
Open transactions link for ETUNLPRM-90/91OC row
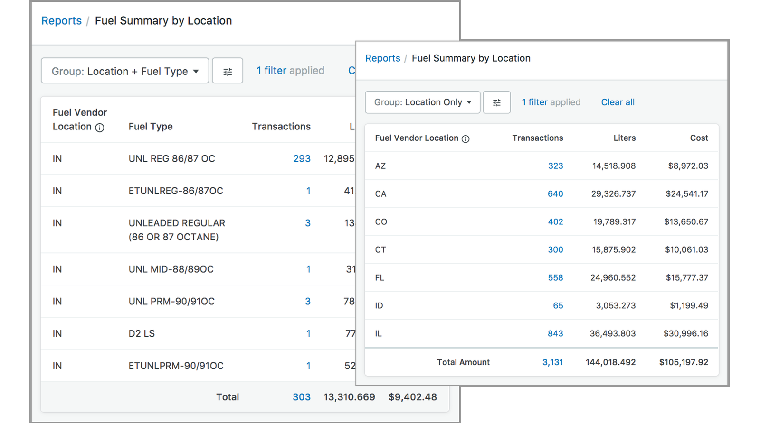pos(308,366)
